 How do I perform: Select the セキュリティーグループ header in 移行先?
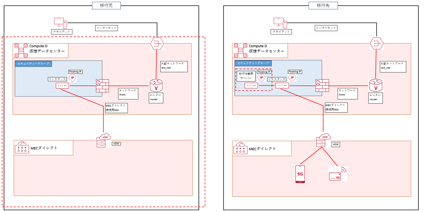pyautogui.click(x=253, y=63)
